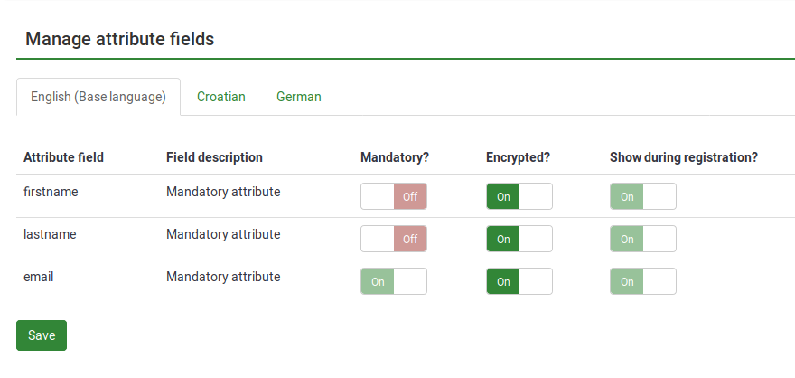Click the Mandatory? column header
This screenshot has height=378, width=795.
(x=394, y=157)
